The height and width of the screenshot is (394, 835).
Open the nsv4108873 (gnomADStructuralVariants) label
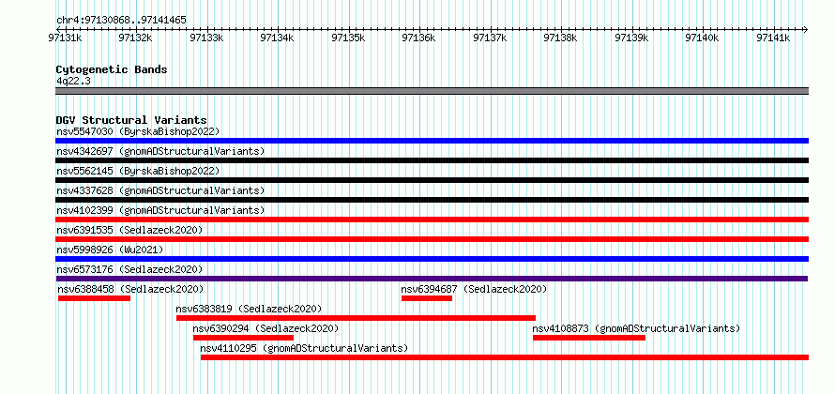click(636, 328)
